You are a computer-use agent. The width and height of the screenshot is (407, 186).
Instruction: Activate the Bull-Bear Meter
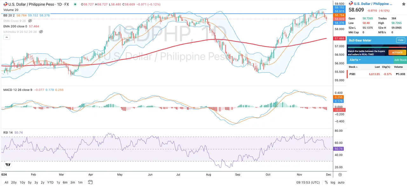397,53
